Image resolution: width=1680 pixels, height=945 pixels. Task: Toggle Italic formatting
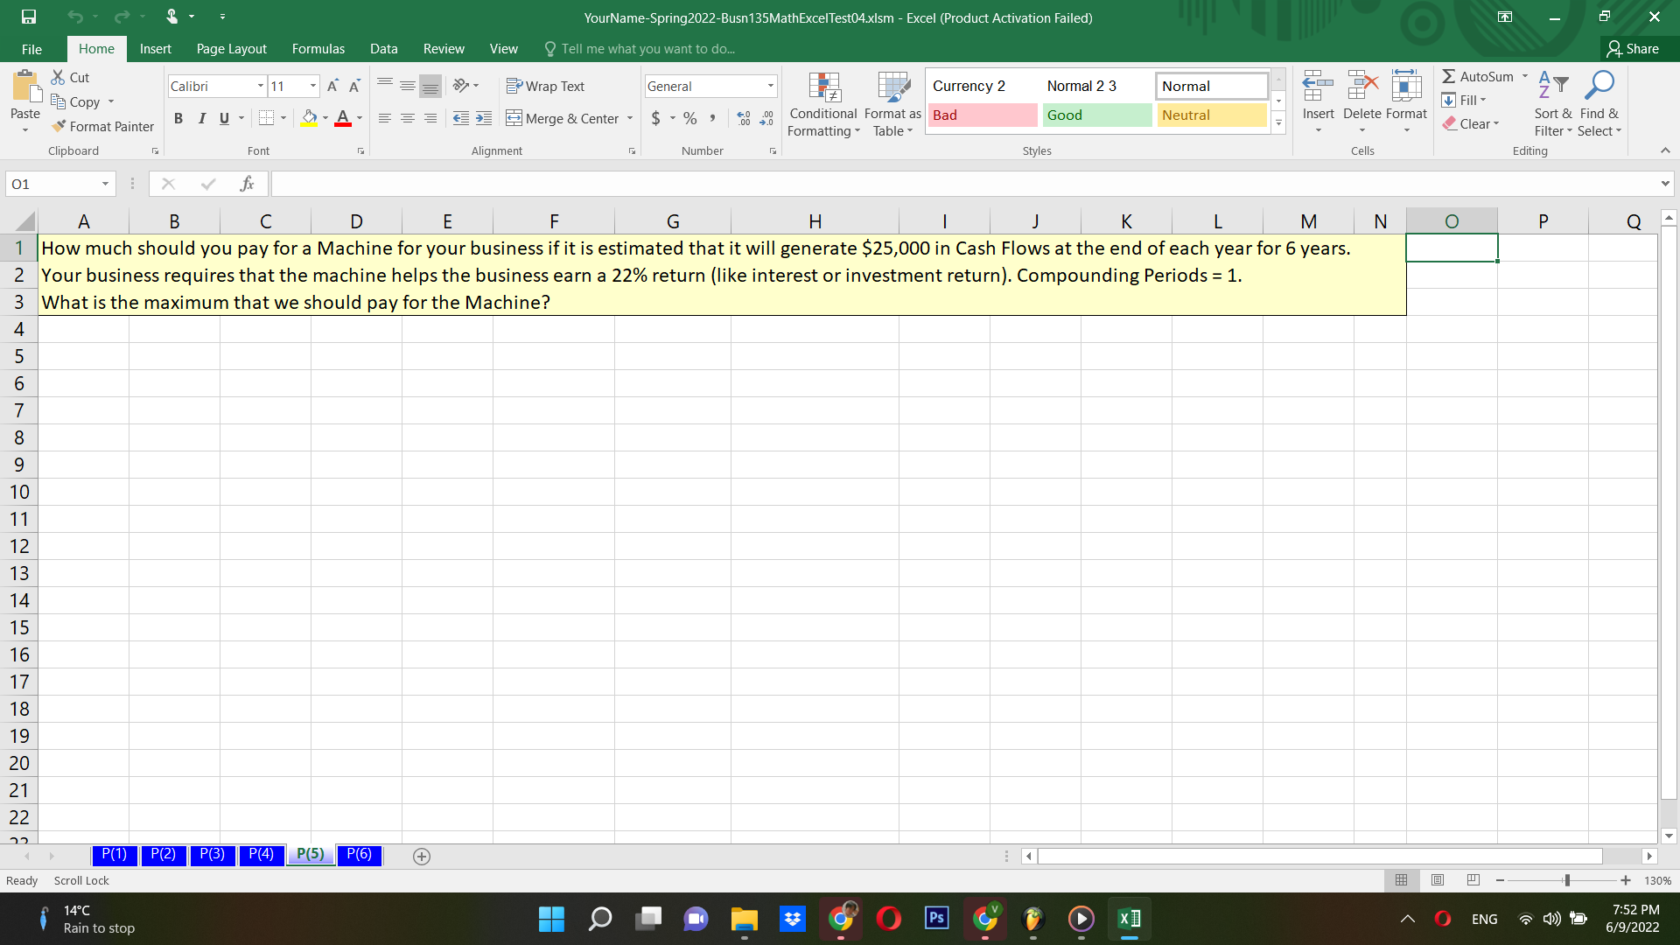click(201, 118)
